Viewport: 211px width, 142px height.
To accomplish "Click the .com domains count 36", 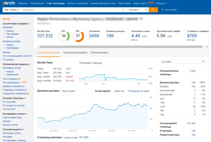I will (194, 106).
